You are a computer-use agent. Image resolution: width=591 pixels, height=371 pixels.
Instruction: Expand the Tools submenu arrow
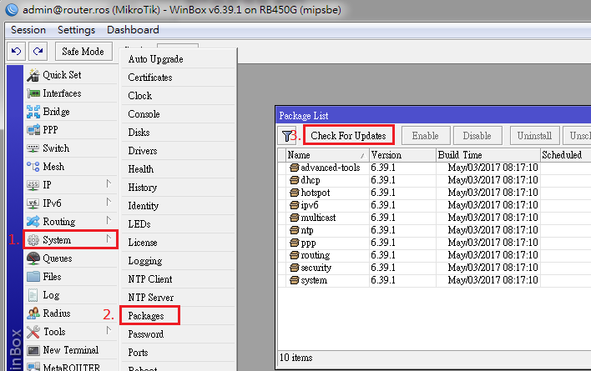point(109,330)
